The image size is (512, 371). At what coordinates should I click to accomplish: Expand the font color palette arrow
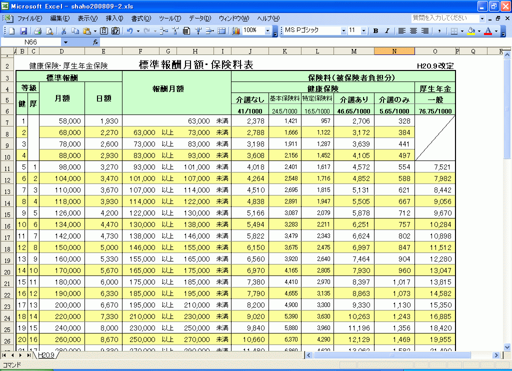point(496,31)
